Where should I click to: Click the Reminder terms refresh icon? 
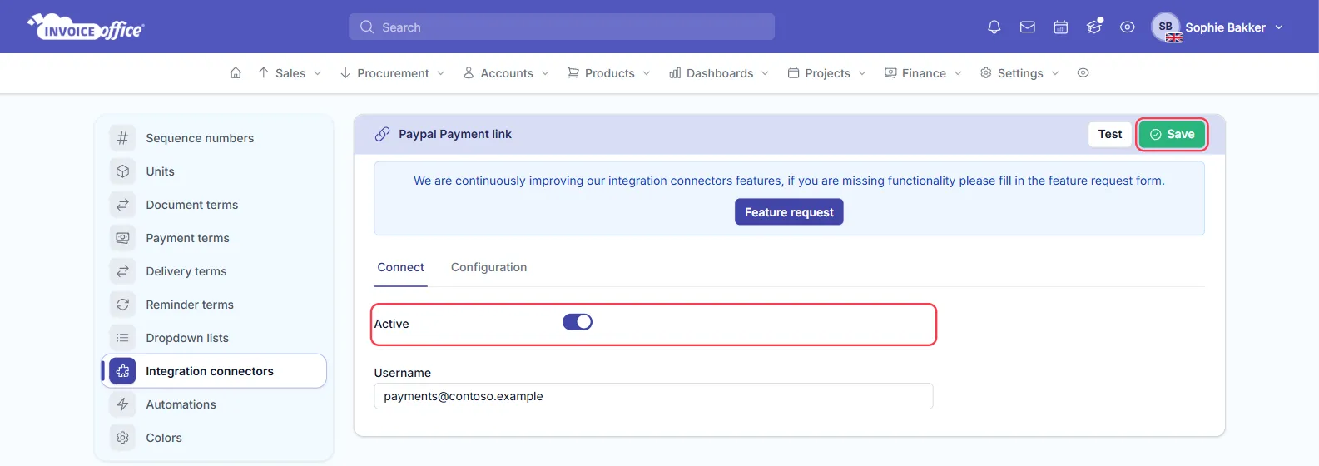122,305
